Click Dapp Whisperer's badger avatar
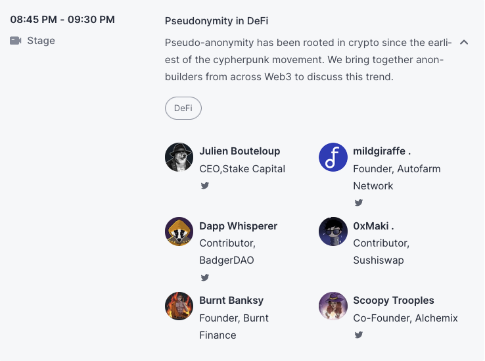This screenshot has width=485, height=361. coord(179,231)
